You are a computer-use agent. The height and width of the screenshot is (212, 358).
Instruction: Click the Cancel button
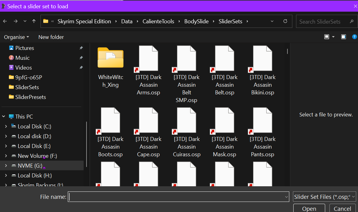coord(342,208)
